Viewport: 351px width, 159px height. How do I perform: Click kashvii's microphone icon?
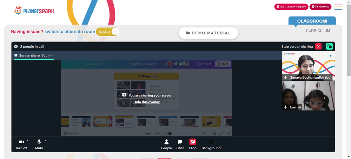click(285, 107)
